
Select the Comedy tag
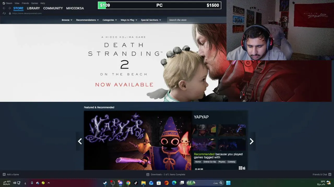coord(231,162)
